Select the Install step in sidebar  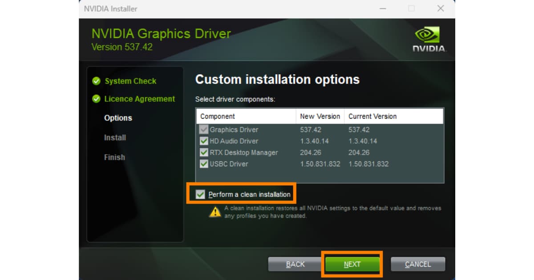[115, 138]
